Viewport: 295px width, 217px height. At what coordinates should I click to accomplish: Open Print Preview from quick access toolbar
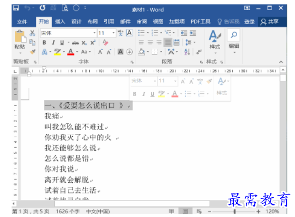(x=65, y=8)
